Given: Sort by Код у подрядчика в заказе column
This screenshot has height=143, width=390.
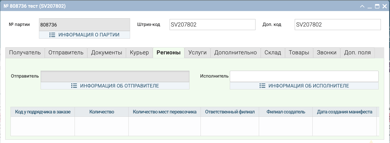Looking at the screenshot, I should click(x=43, y=112).
